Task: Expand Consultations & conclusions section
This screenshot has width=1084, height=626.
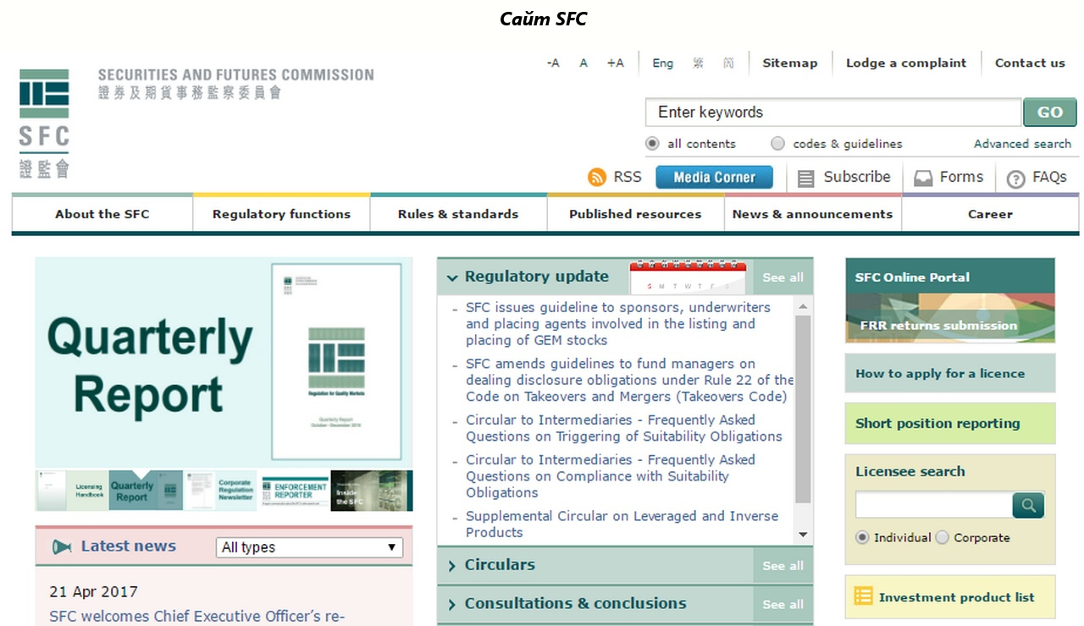Action: (x=452, y=605)
